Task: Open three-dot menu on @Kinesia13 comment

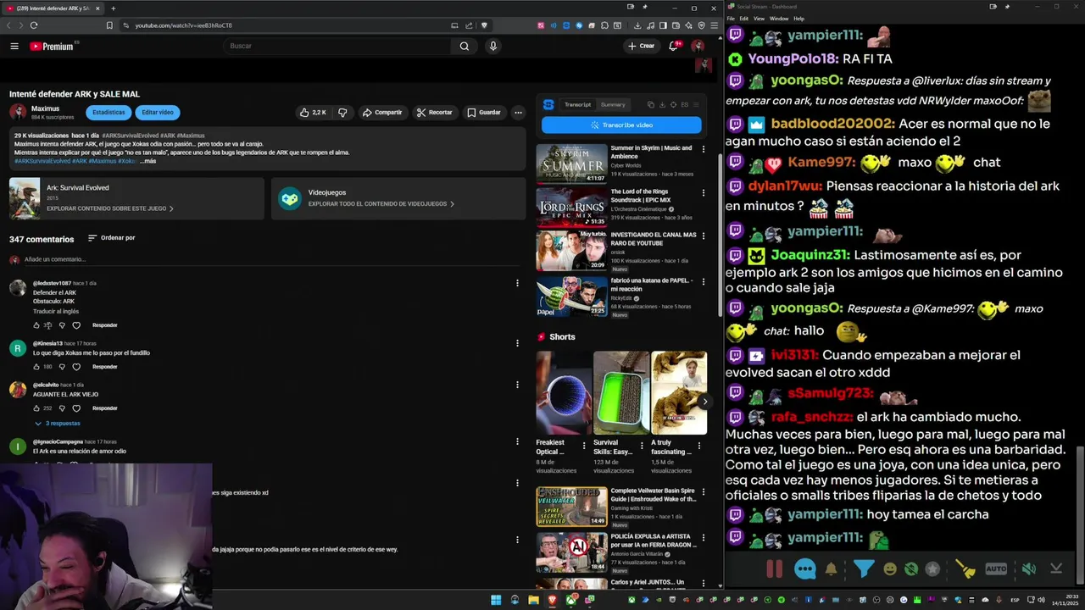Action: [517, 343]
